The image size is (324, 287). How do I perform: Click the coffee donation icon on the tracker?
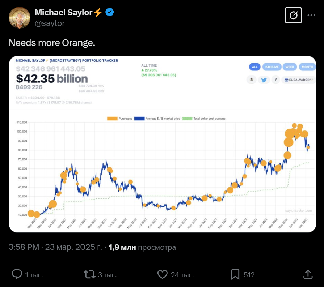click(x=252, y=80)
